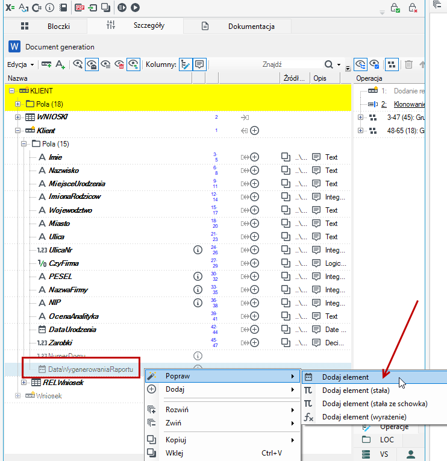Select the CzyFirma logic field
447x461 pixels.
[x=64, y=263]
